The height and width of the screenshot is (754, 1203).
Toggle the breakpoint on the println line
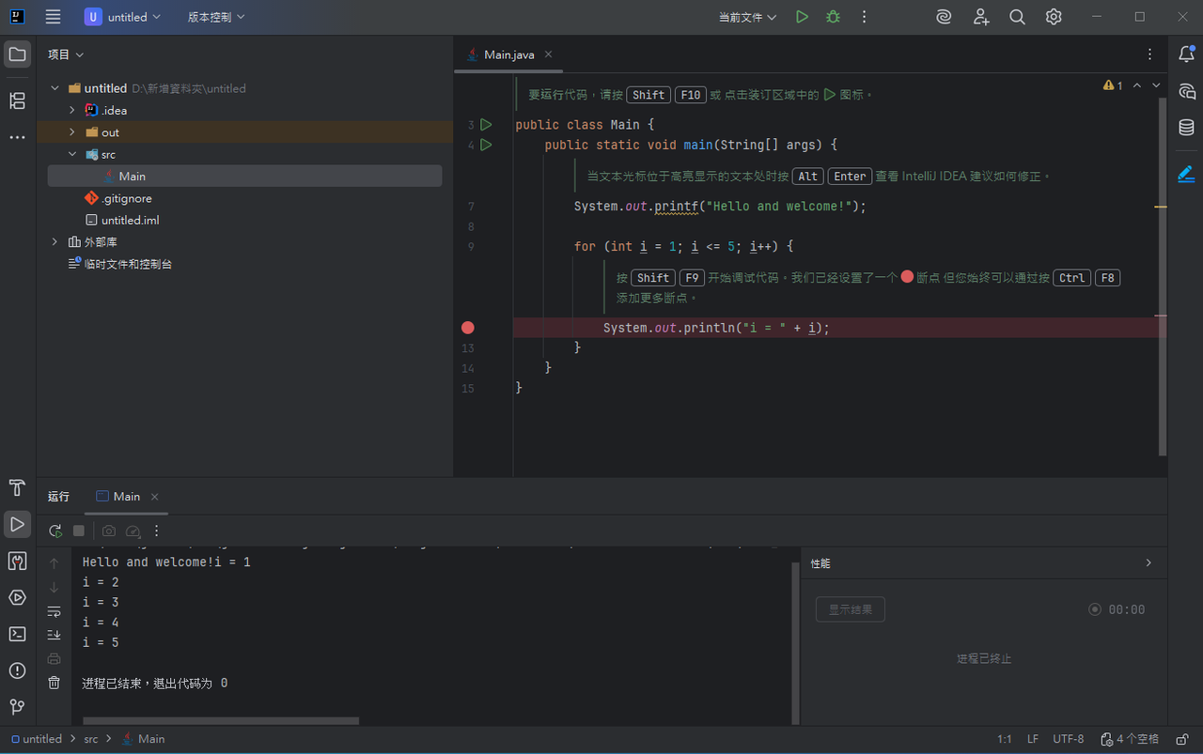[x=468, y=328]
